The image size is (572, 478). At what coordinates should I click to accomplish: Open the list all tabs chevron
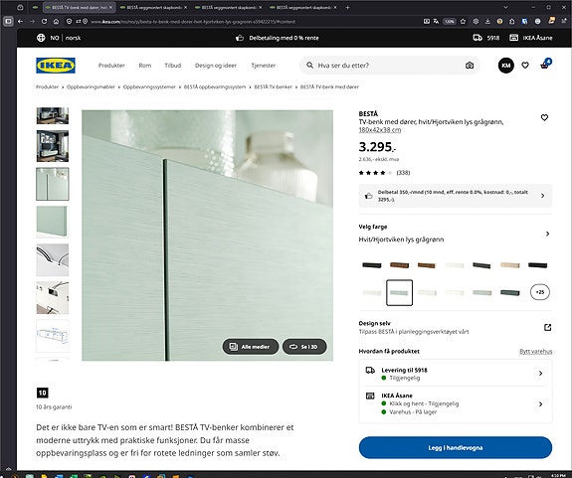(x=505, y=7)
